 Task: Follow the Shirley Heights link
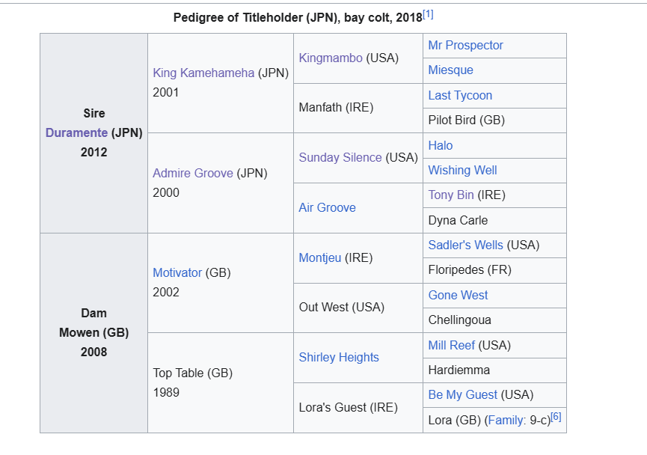pyautogui.click(x=339, y=358)
